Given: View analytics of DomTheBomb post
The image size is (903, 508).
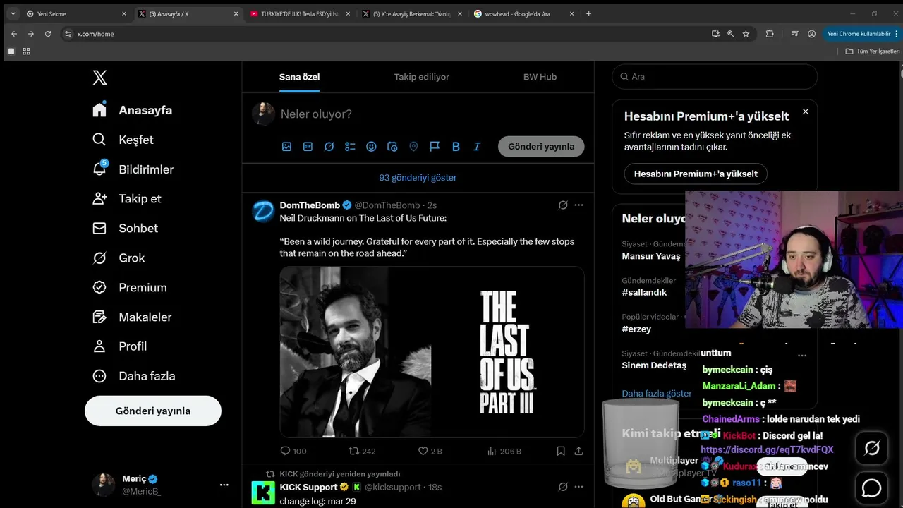Looking at the screenshot, I should [x=504, y=451].
